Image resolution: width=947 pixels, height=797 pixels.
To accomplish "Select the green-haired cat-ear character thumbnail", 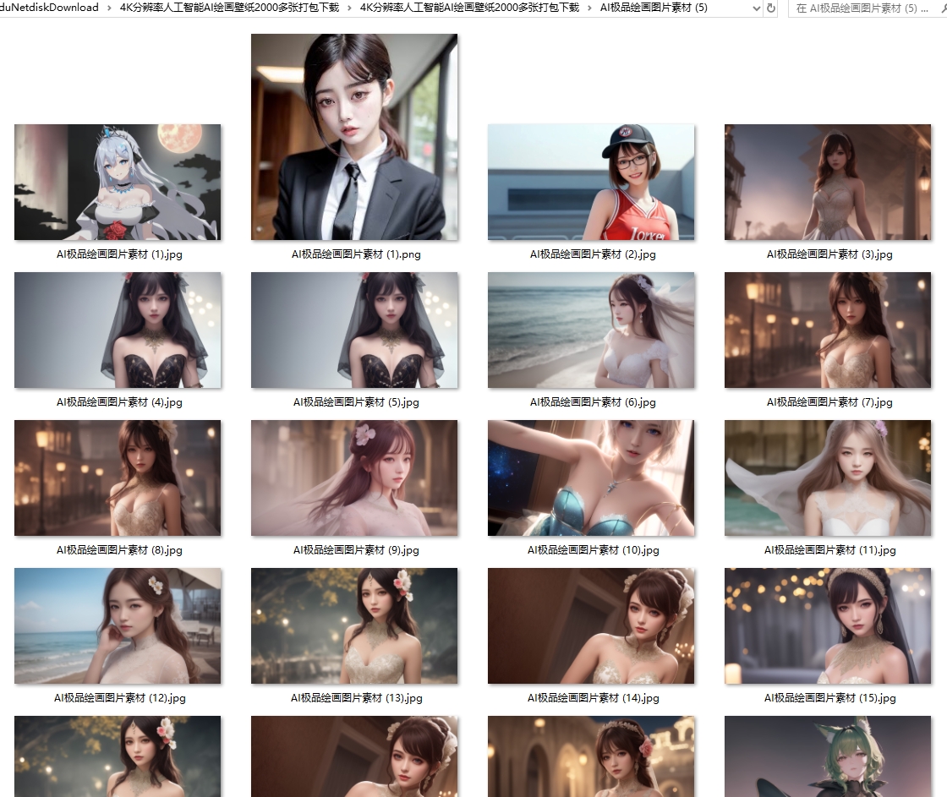I will tap(828, 756).
